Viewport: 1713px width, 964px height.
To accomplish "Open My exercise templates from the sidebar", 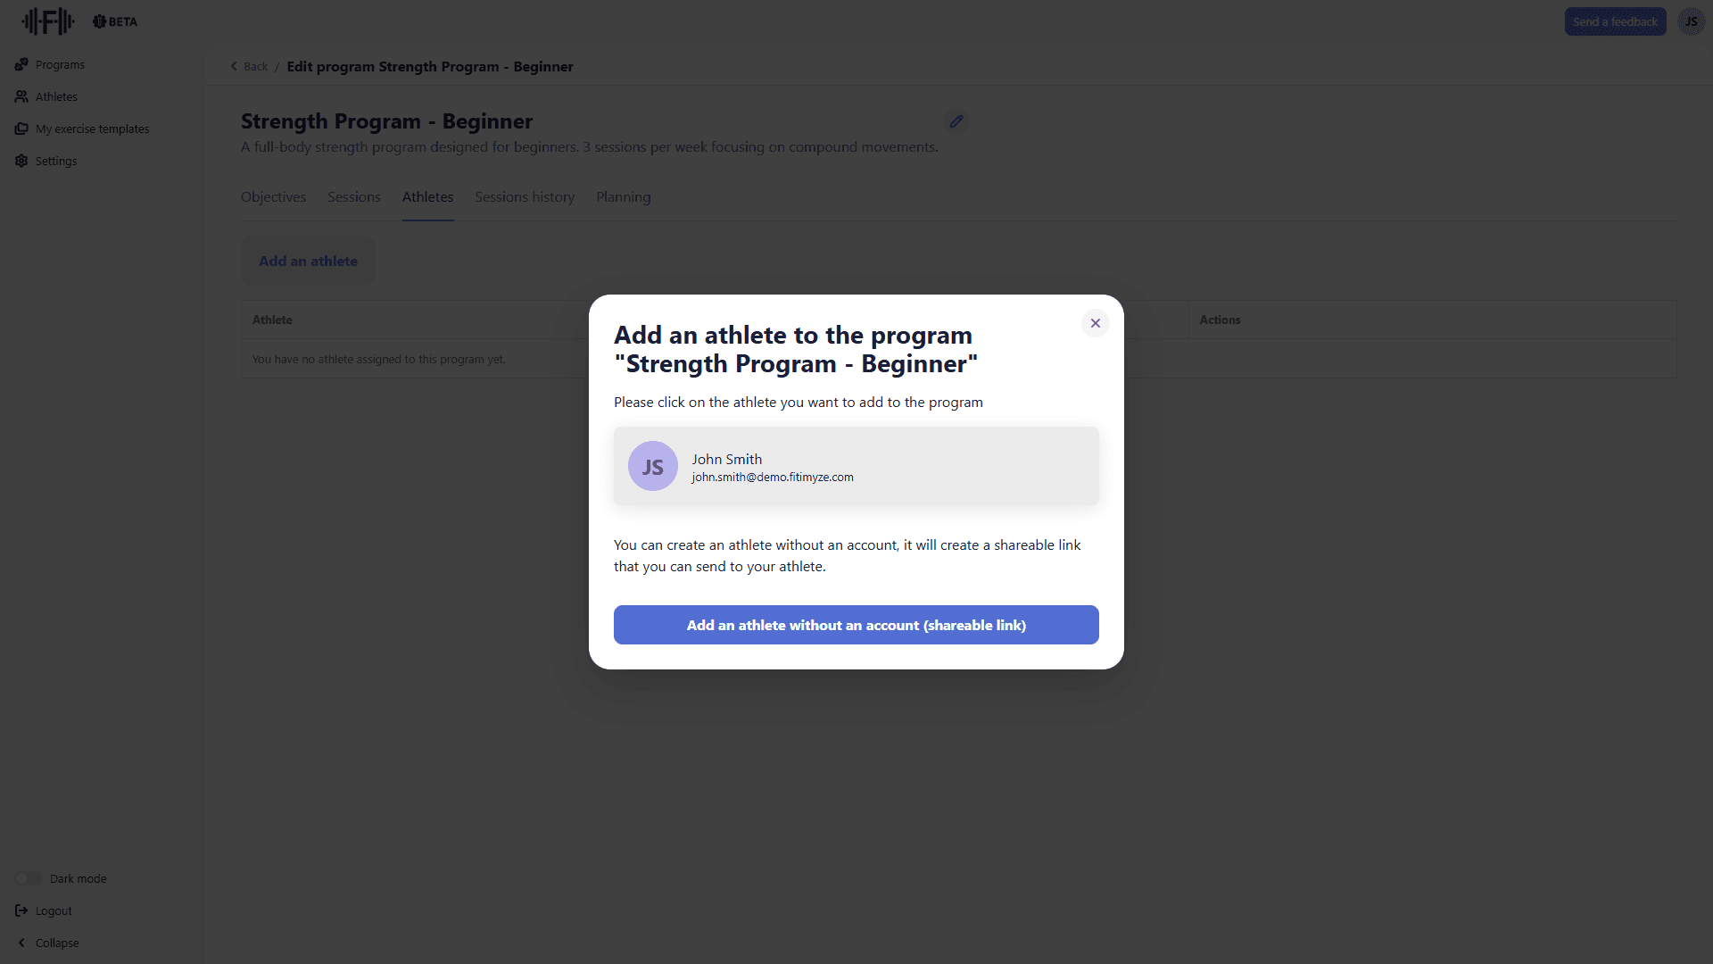I will pyautogui.click(x=92, y=129).
